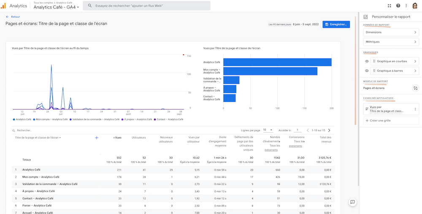The image size is (422, 214).
Task: Toggle visibility of Graphique en courbes
Action: [x=367, y=61]
